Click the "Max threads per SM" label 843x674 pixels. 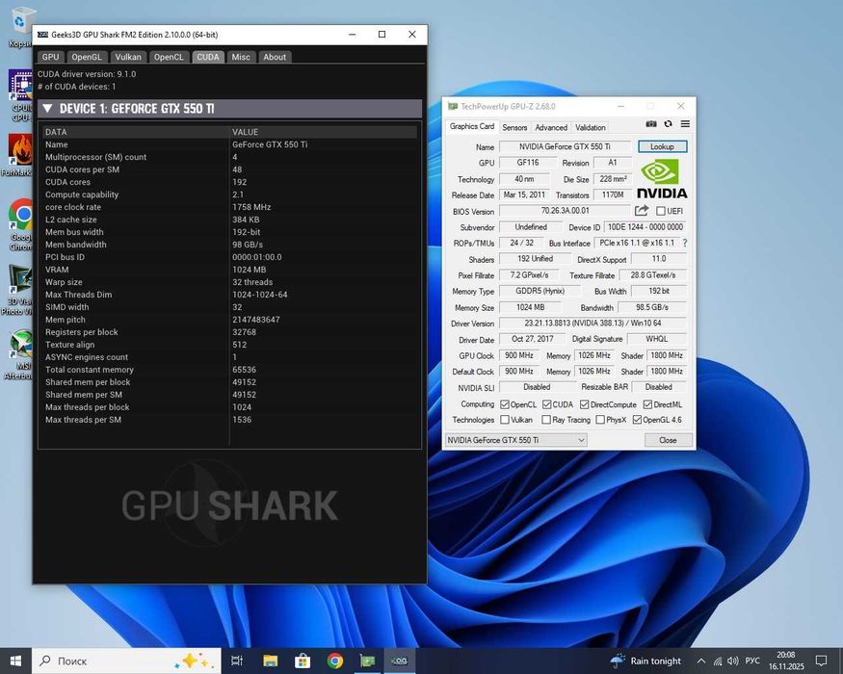[83, 420]
